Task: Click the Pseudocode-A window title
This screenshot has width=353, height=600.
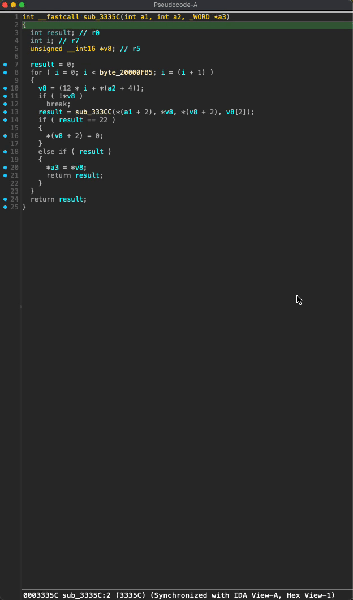Action: pos(175,5)
